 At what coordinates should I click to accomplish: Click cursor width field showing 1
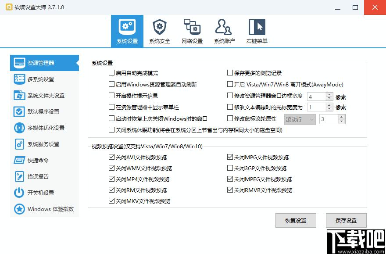[317, 107]
